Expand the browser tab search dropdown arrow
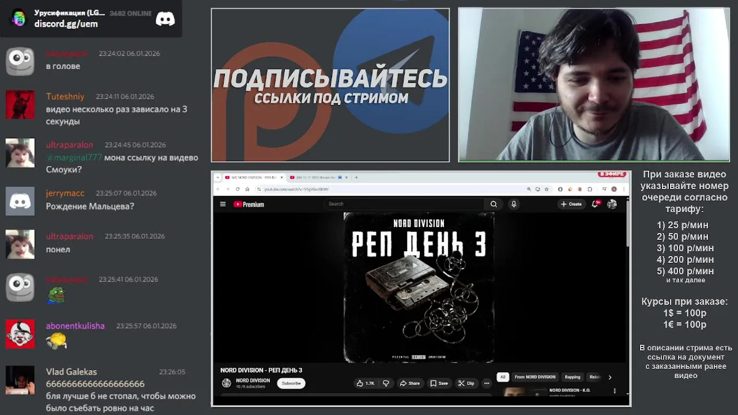The image size is (738, 415). [217, 178]
